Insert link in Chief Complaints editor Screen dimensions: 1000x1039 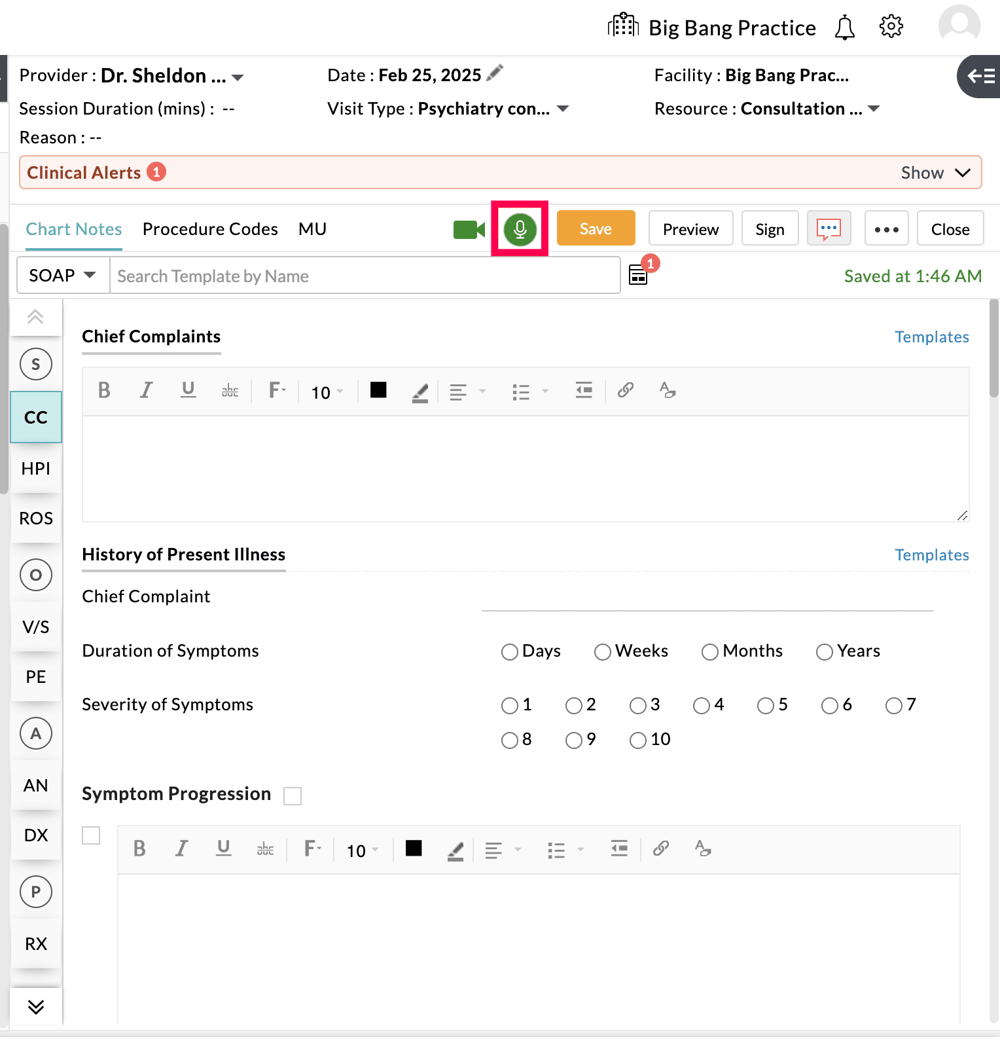(x=625, y=391)
